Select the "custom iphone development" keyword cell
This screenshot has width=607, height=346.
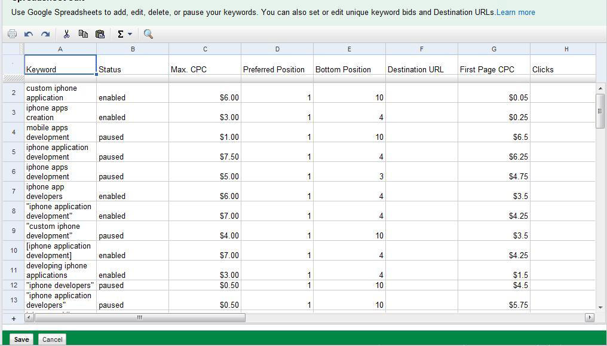[x=60, y=231]
